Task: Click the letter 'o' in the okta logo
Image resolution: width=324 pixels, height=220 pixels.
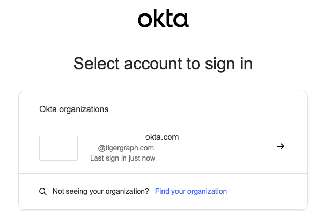Action: [145, 21]
